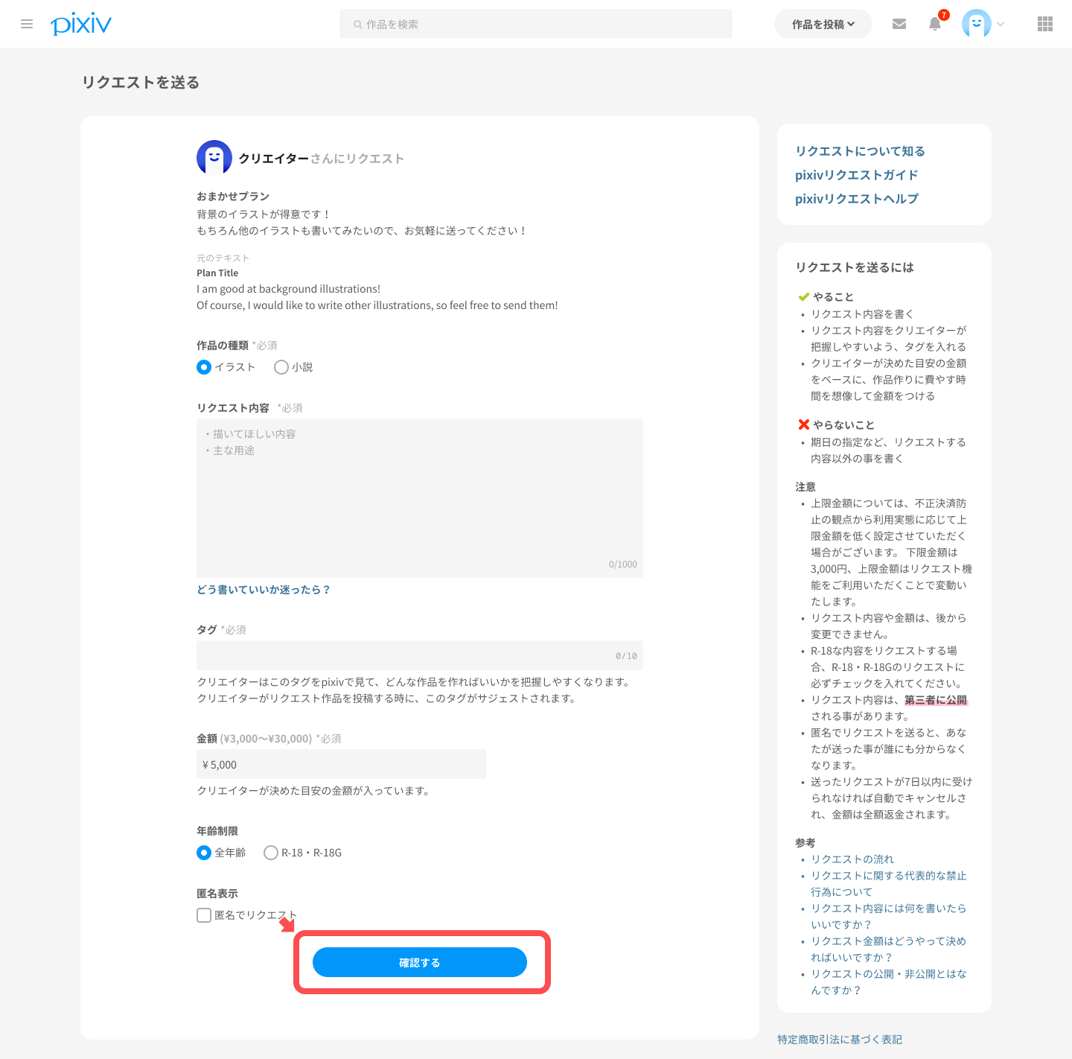Open the どう書いていいか迷ったら？ help link
Viewport: 1072px width, 1059px height.
click(x=264, y=590)
